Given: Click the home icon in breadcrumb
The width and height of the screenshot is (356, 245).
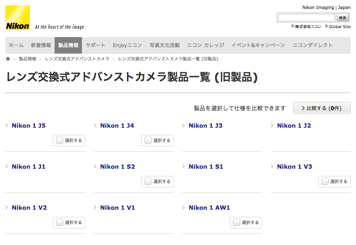Looking at the screenshot, I should tap(8, 59).
